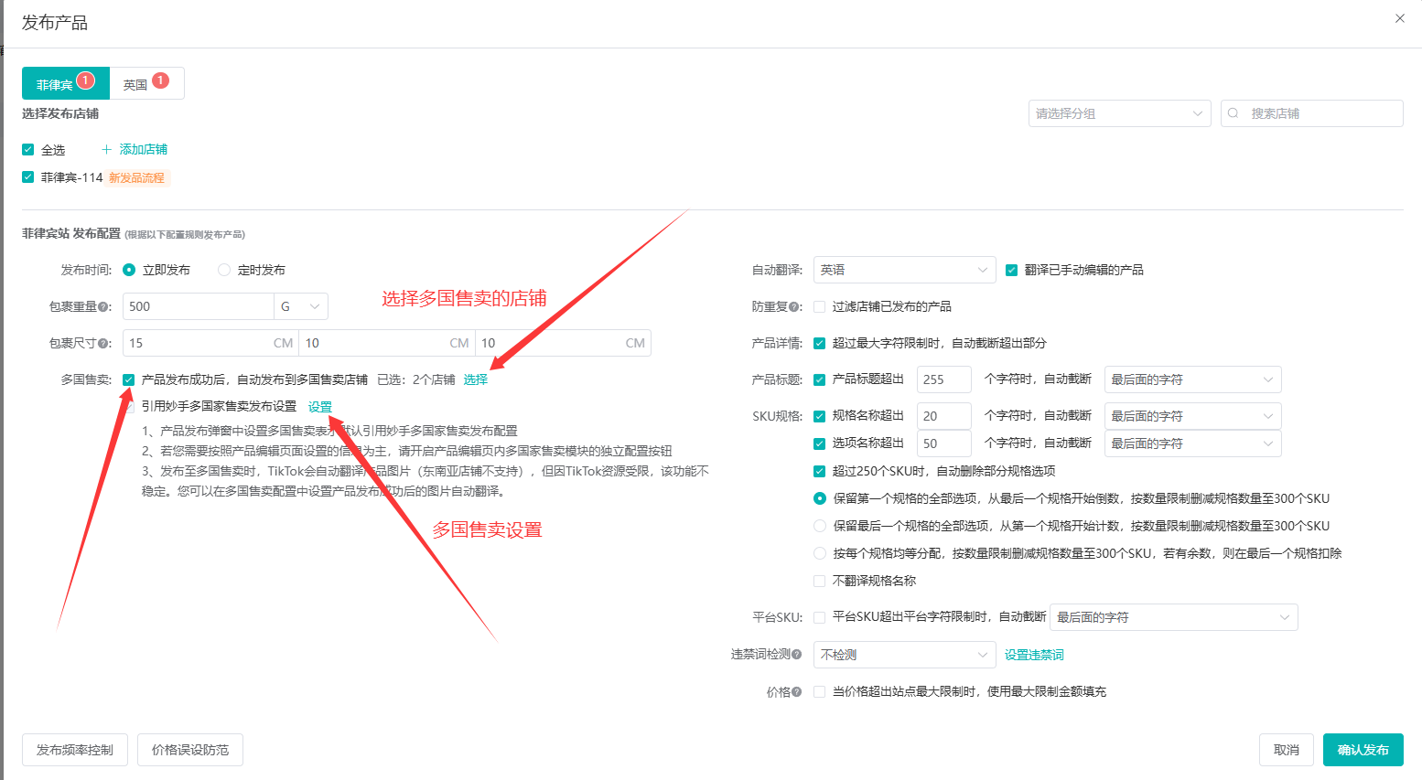The image size is (1422, 780).
Task: Toggle the 全选 checkbox
Action: tap(28, 150)
